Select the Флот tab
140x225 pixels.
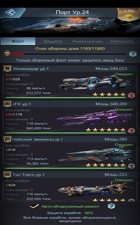click(18, 42)
